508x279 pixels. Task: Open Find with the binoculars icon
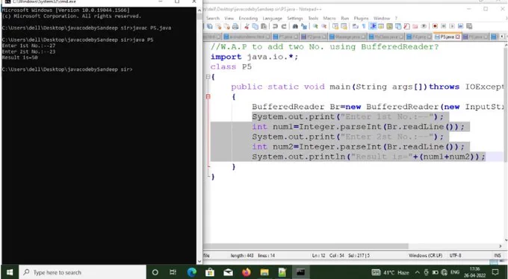point(295,26)
